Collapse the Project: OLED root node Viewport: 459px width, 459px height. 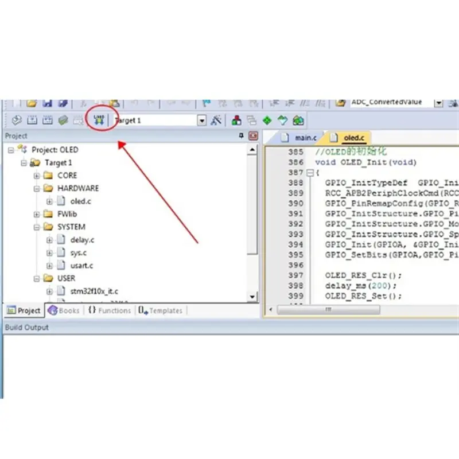click(x=11, y=150)
